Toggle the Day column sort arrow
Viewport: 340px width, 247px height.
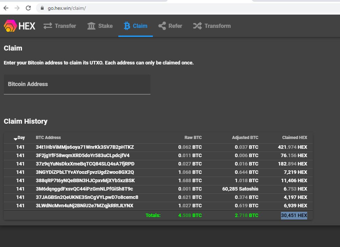15,139
